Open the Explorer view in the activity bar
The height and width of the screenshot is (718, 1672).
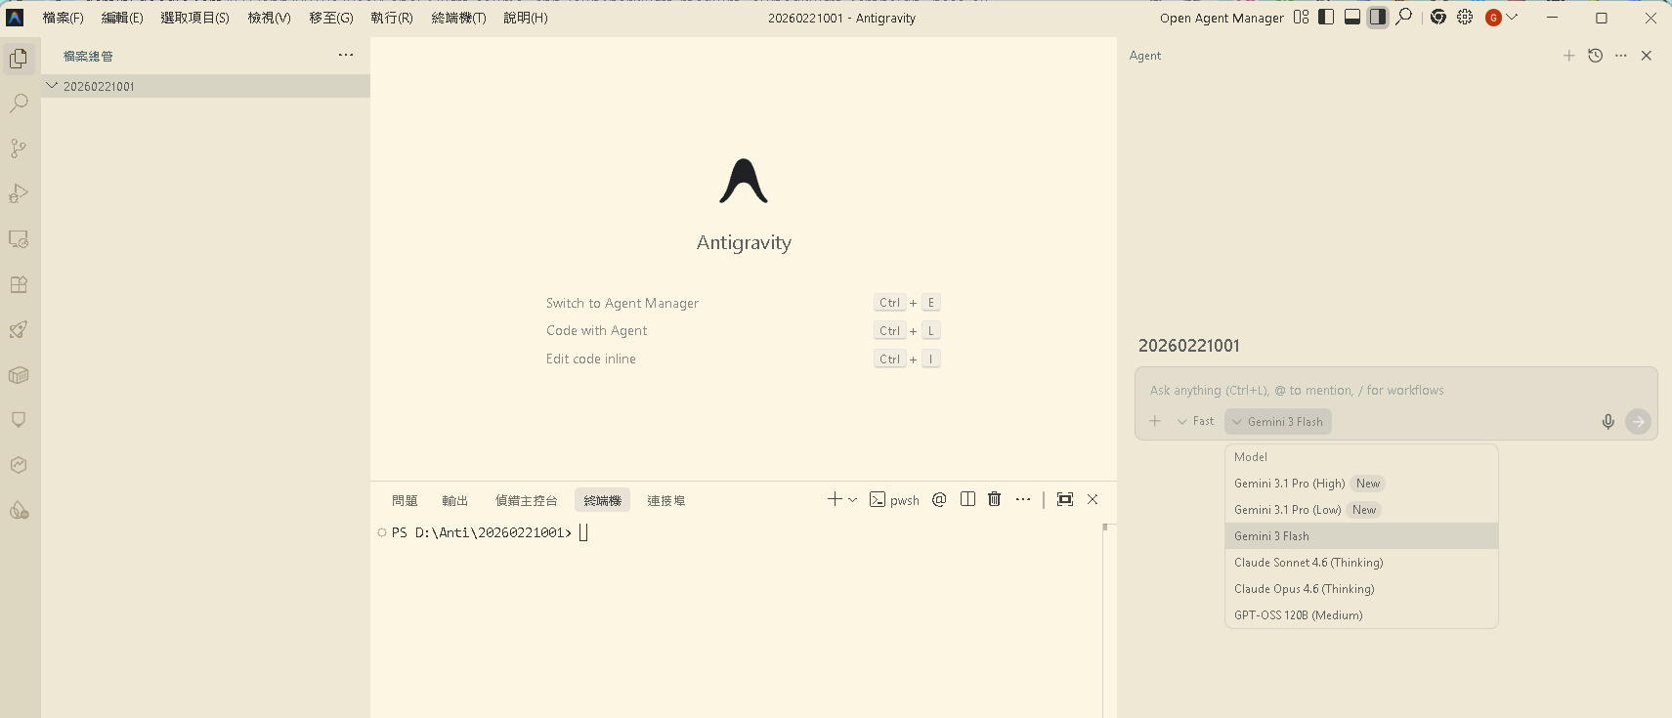pos(19,59)
